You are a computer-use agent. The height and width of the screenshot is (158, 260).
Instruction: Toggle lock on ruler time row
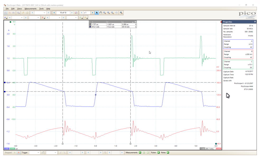tap(136, 24)
